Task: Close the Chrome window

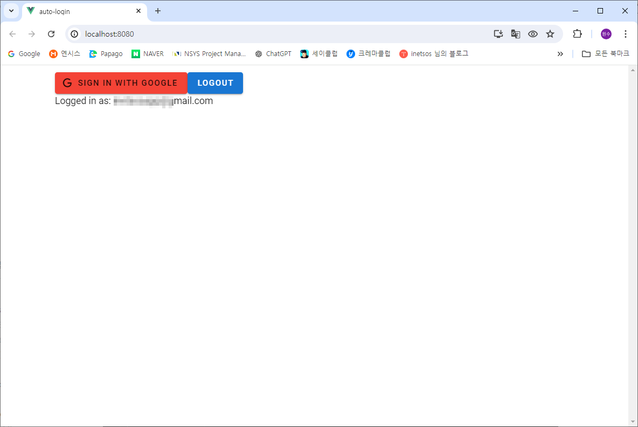Action: pos(625,11)
